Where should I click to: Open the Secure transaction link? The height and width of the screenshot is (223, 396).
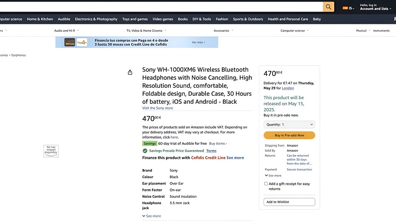299,169
